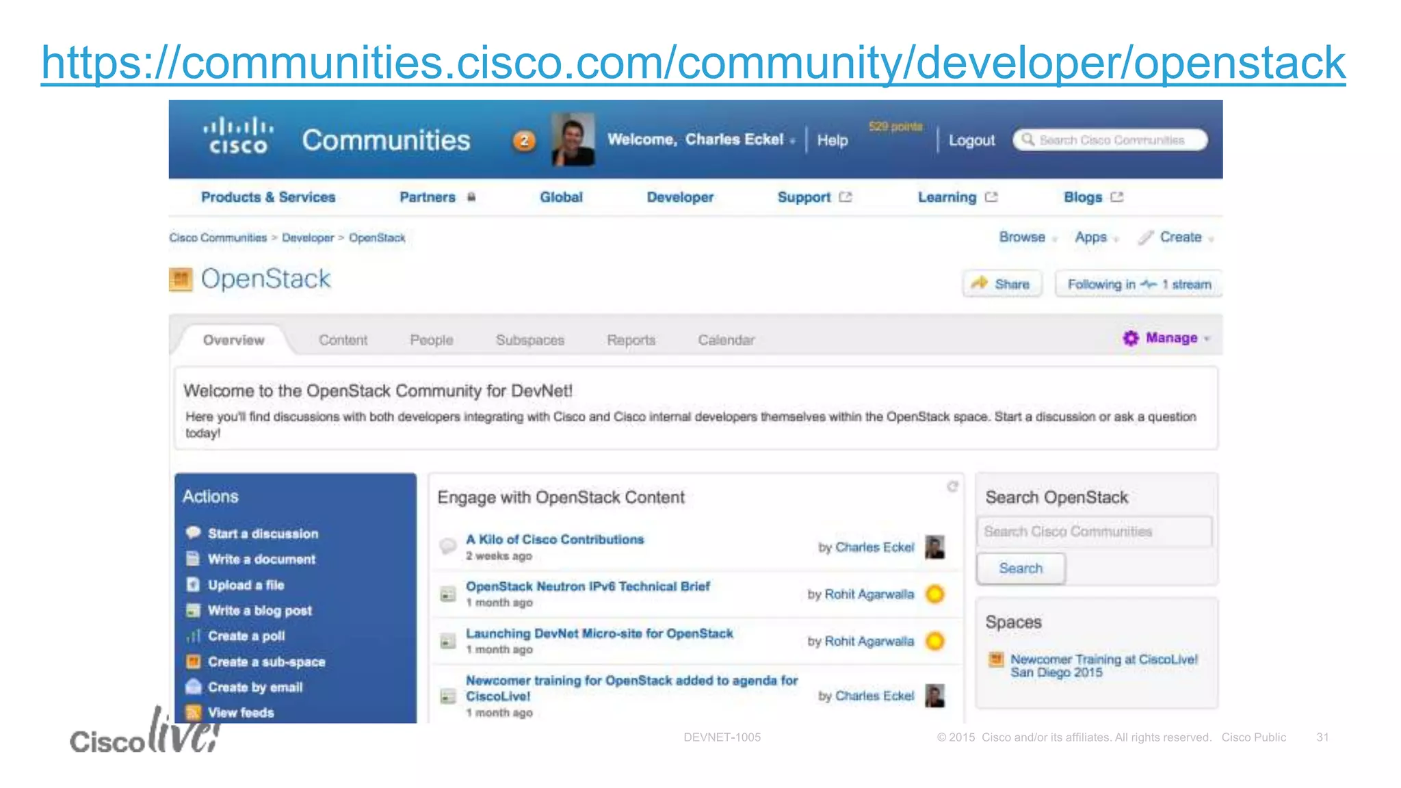Click the Upload a file icon
The image size is (1401, 788).
pos(194,585)
